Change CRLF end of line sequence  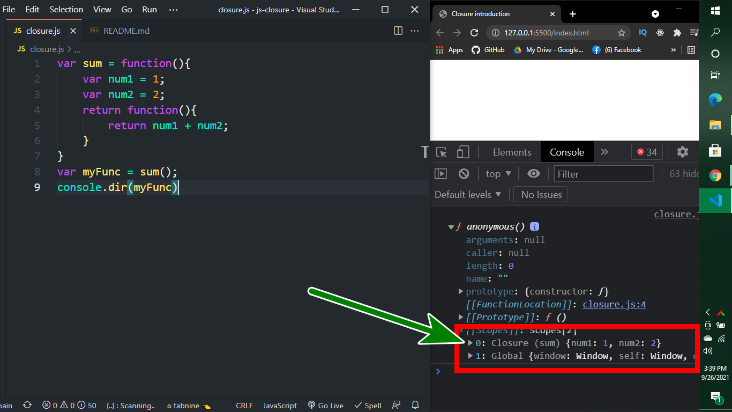[x=244, y=406]
